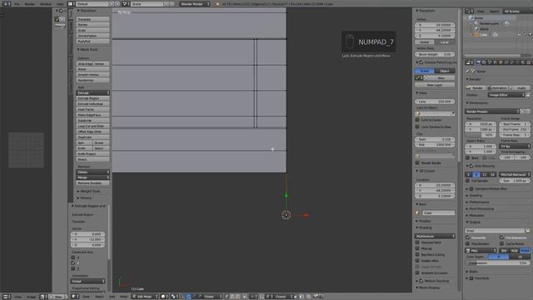Select Scene item in the outliner
This screenshot has height=300, width=533.
(x=479, y=17)
